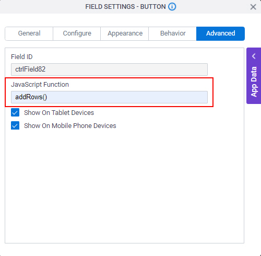Go to the Appearance tab

click(125, 33)
